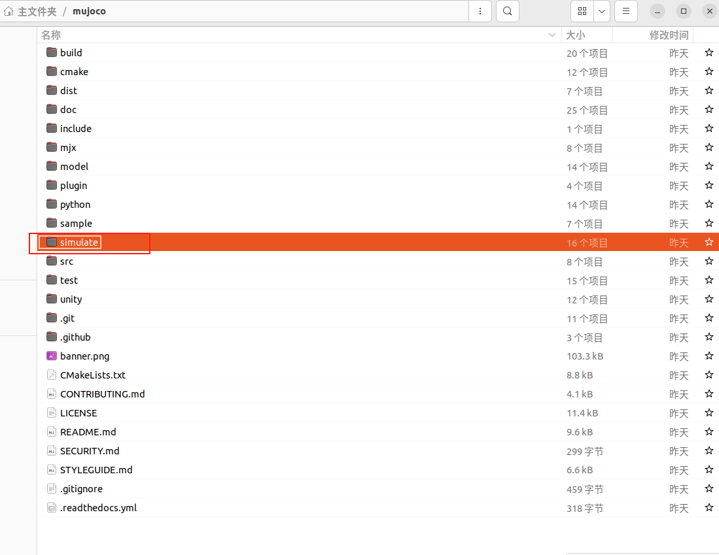Viewport: 719px width, 555px height.
Task: Star the build folder
Action: pyautogui.click(x=709, y=53)
